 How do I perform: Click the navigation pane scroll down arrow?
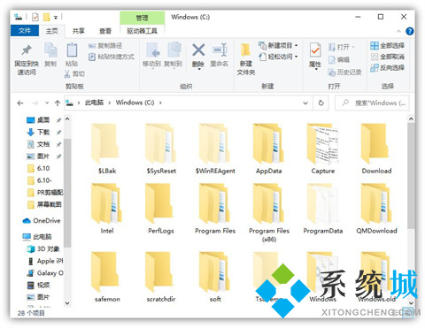67,303
